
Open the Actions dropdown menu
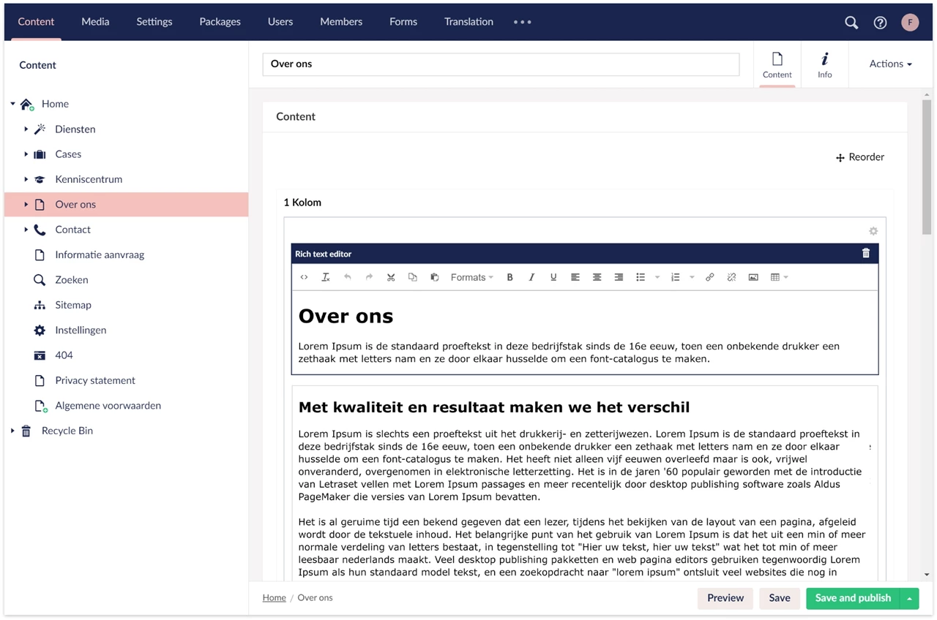click(890, 64)
